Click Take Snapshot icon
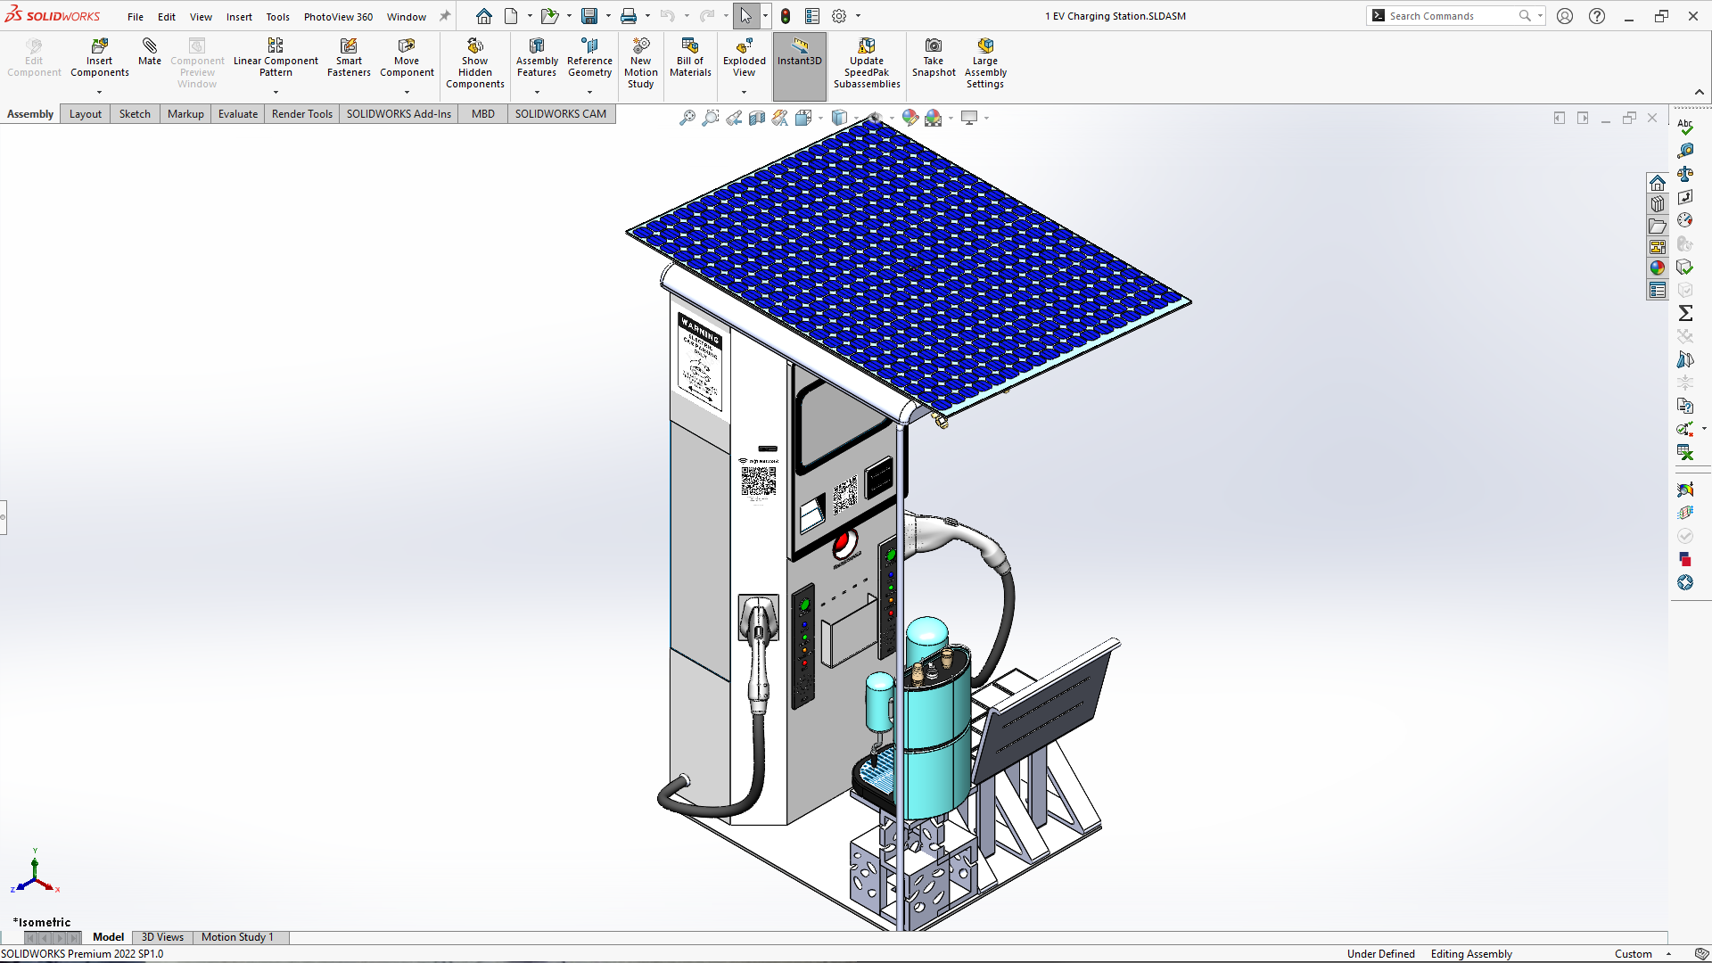Image resolution: width=1712 pixels, height=963 pixels. point(933,57)
